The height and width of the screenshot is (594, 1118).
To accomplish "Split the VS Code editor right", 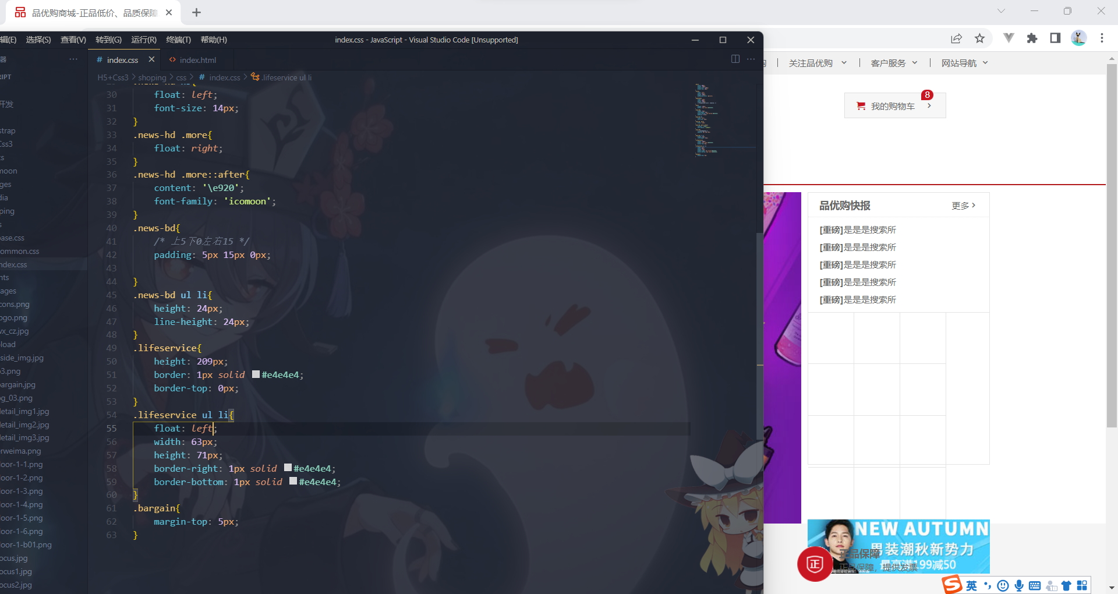I will pyautogui.click(x=735, y=59).
